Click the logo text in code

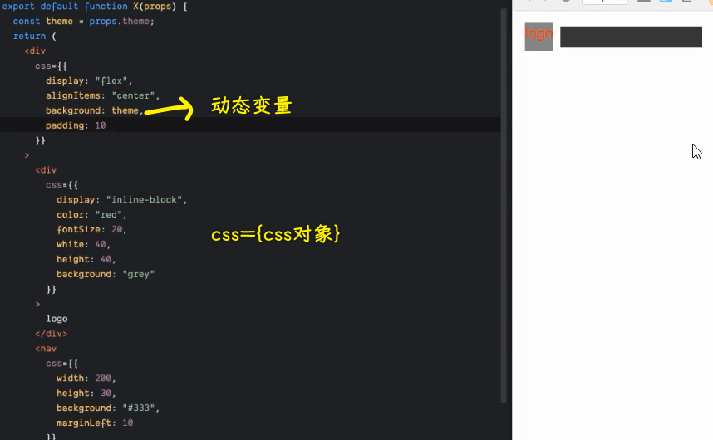click(57, 319)
